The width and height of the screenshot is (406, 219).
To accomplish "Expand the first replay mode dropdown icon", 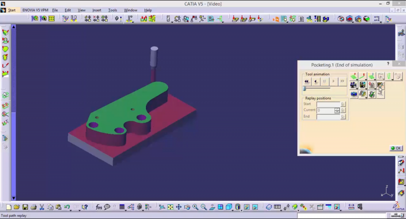I will pyautogui.click(x=357, y=79).
